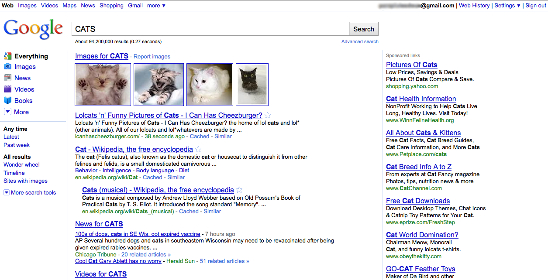Select the Images sidebar filter label
548x280 pixels.
[x=25, y=67]
